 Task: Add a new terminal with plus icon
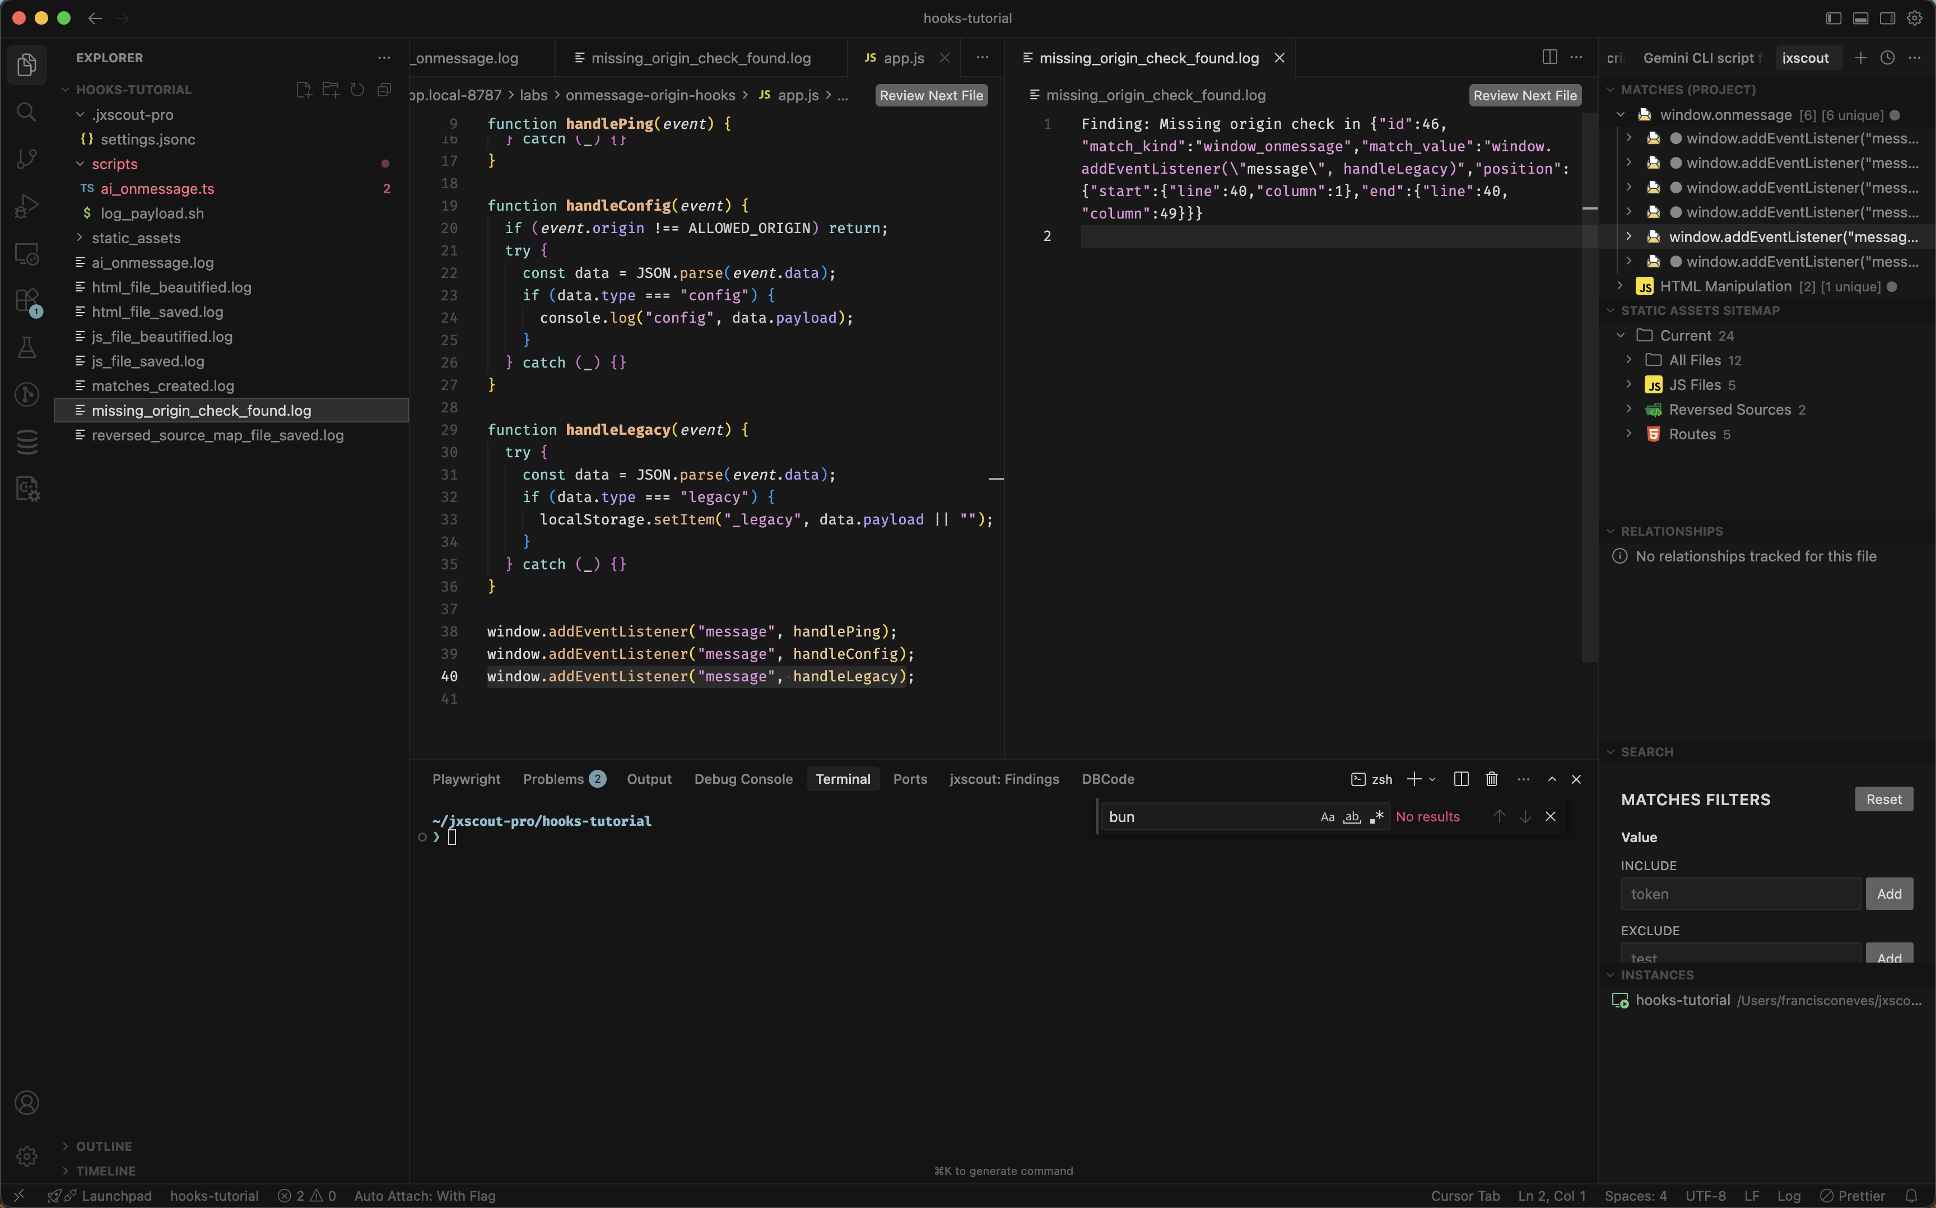(1414, 779)
